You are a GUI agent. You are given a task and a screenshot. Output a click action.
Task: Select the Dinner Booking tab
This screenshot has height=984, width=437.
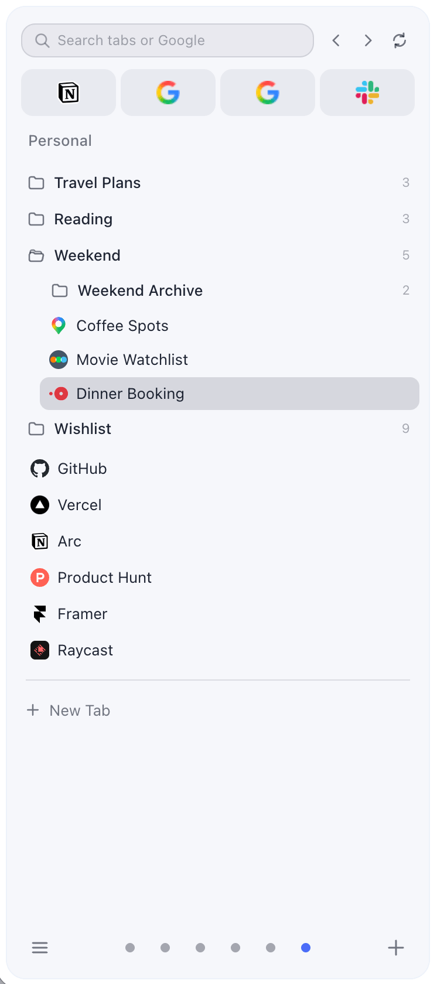[x=130, y=393]
